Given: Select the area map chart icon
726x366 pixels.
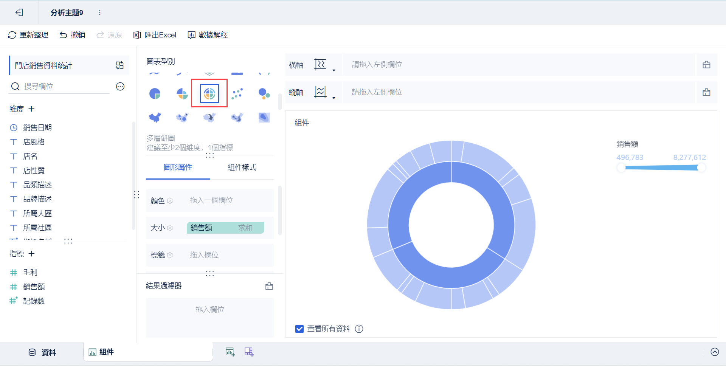Looking at the screenshot, I should [155, 118].
